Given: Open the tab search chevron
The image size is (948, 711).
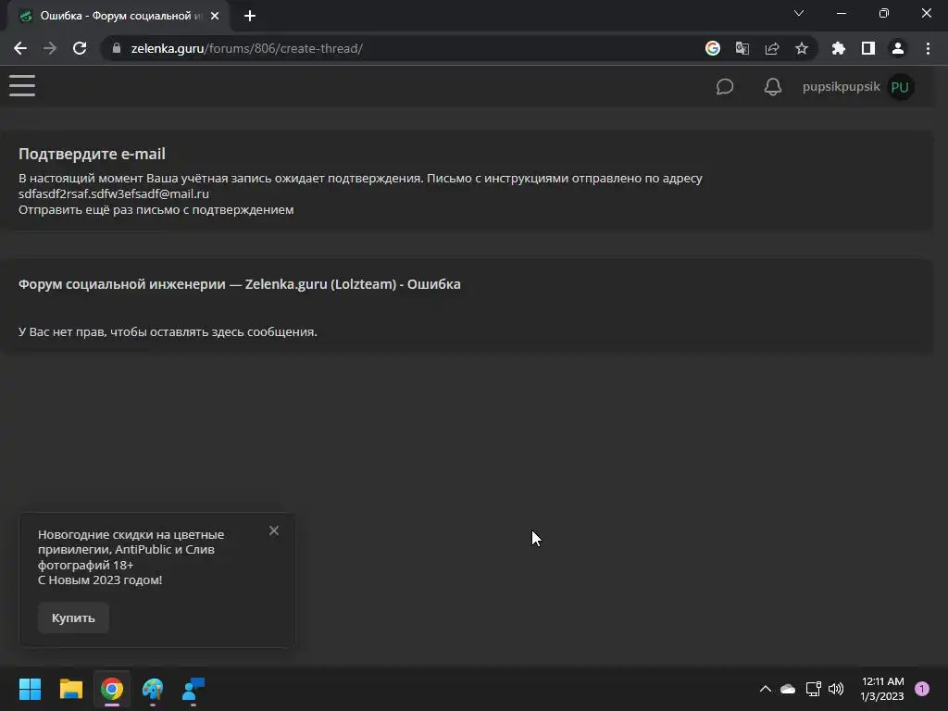Looking at the screenshot, I should [x=799, y=13].
